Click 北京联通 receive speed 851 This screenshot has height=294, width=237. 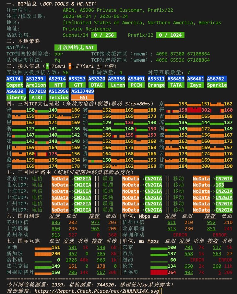click(x=211, y=228)
